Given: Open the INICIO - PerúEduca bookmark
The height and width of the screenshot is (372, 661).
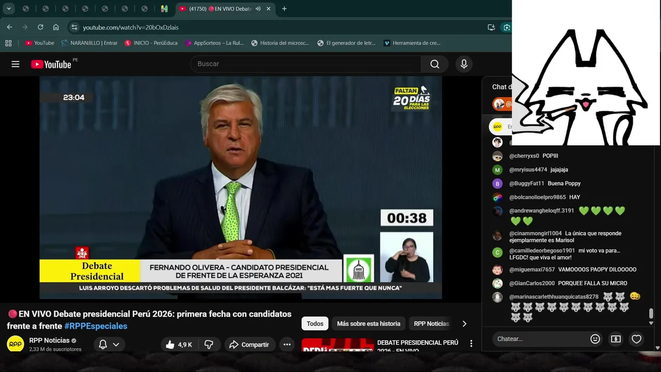Looking at the screenshot, I should pos(151,43).
